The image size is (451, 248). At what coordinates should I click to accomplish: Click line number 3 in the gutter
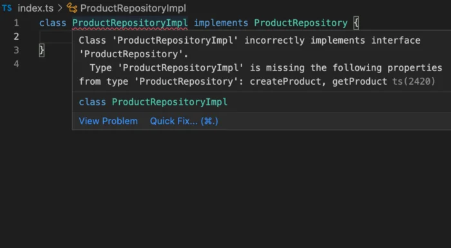pos(16,51)
